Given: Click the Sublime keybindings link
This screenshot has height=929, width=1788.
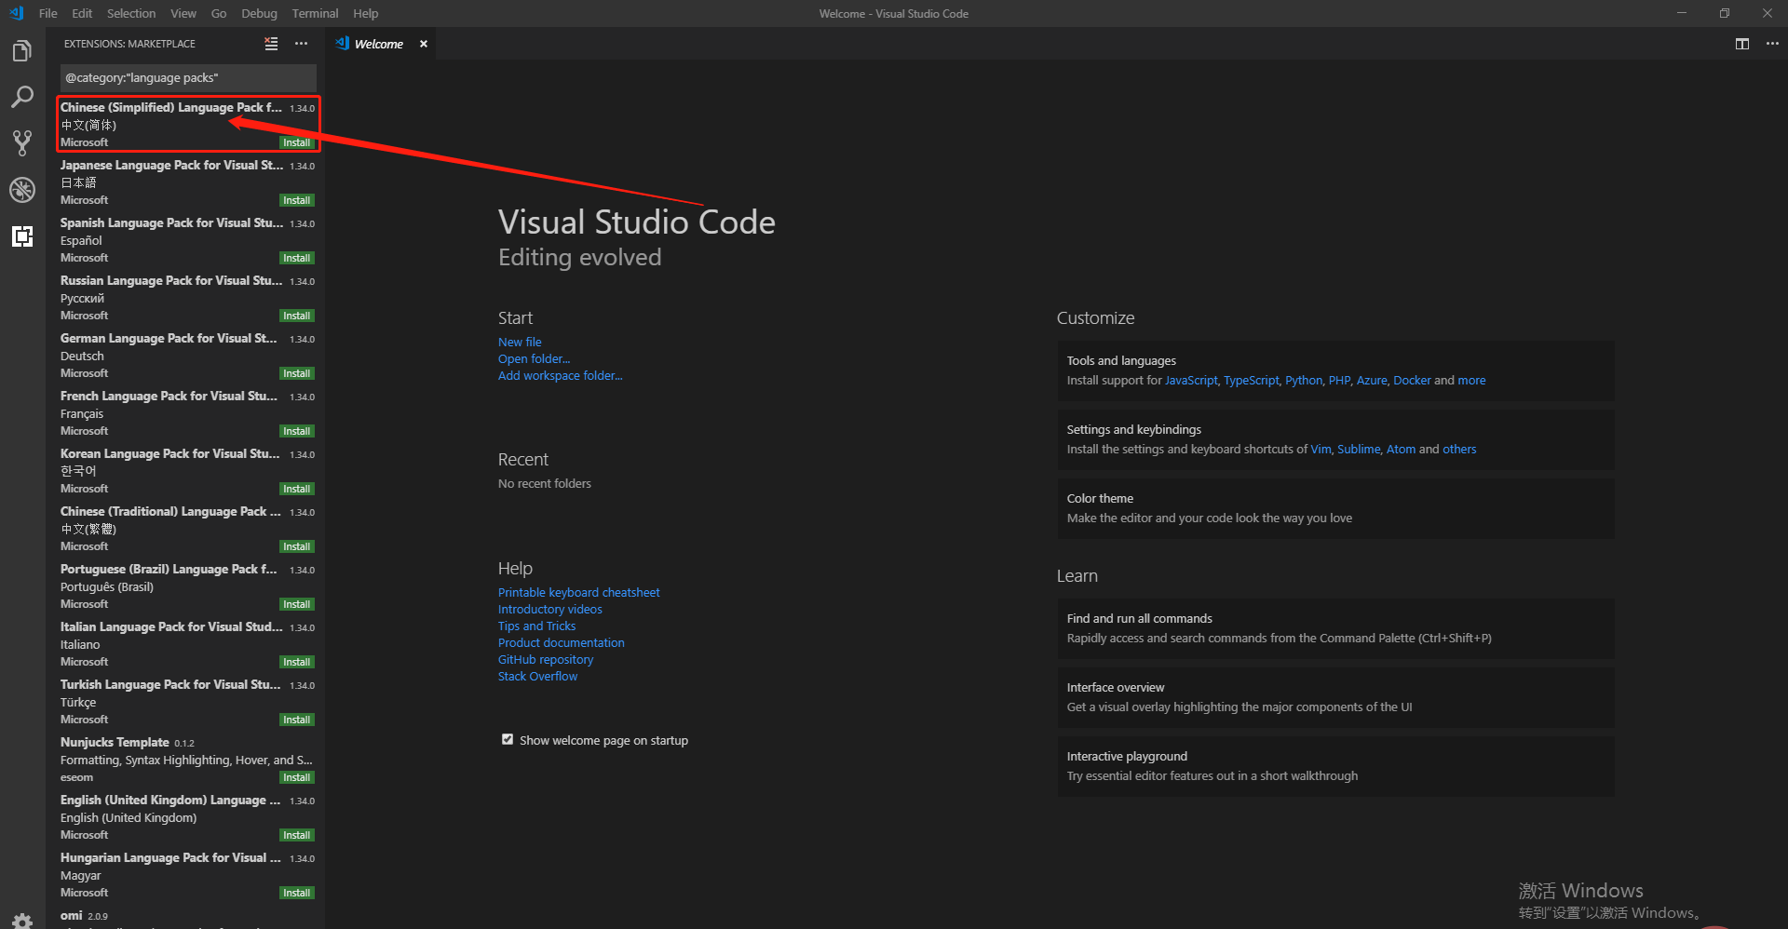Looking at the screenshot, I should coord(1359,450).
